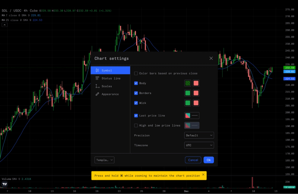
Task: Confirm settings with the Ok button
Action: tap(209, 160)
